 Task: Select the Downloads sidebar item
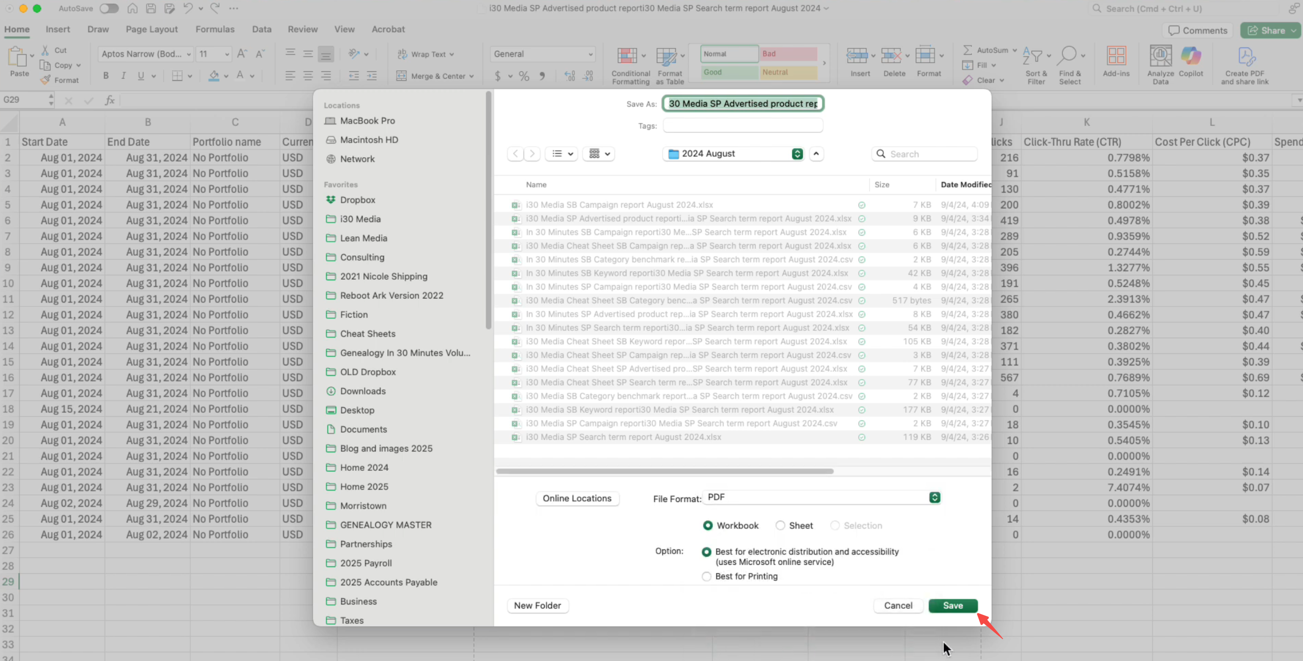[362, 391]
